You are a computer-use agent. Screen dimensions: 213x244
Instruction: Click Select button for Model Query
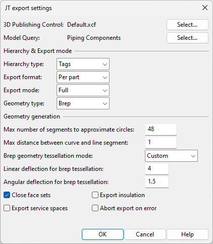[187, 38]
